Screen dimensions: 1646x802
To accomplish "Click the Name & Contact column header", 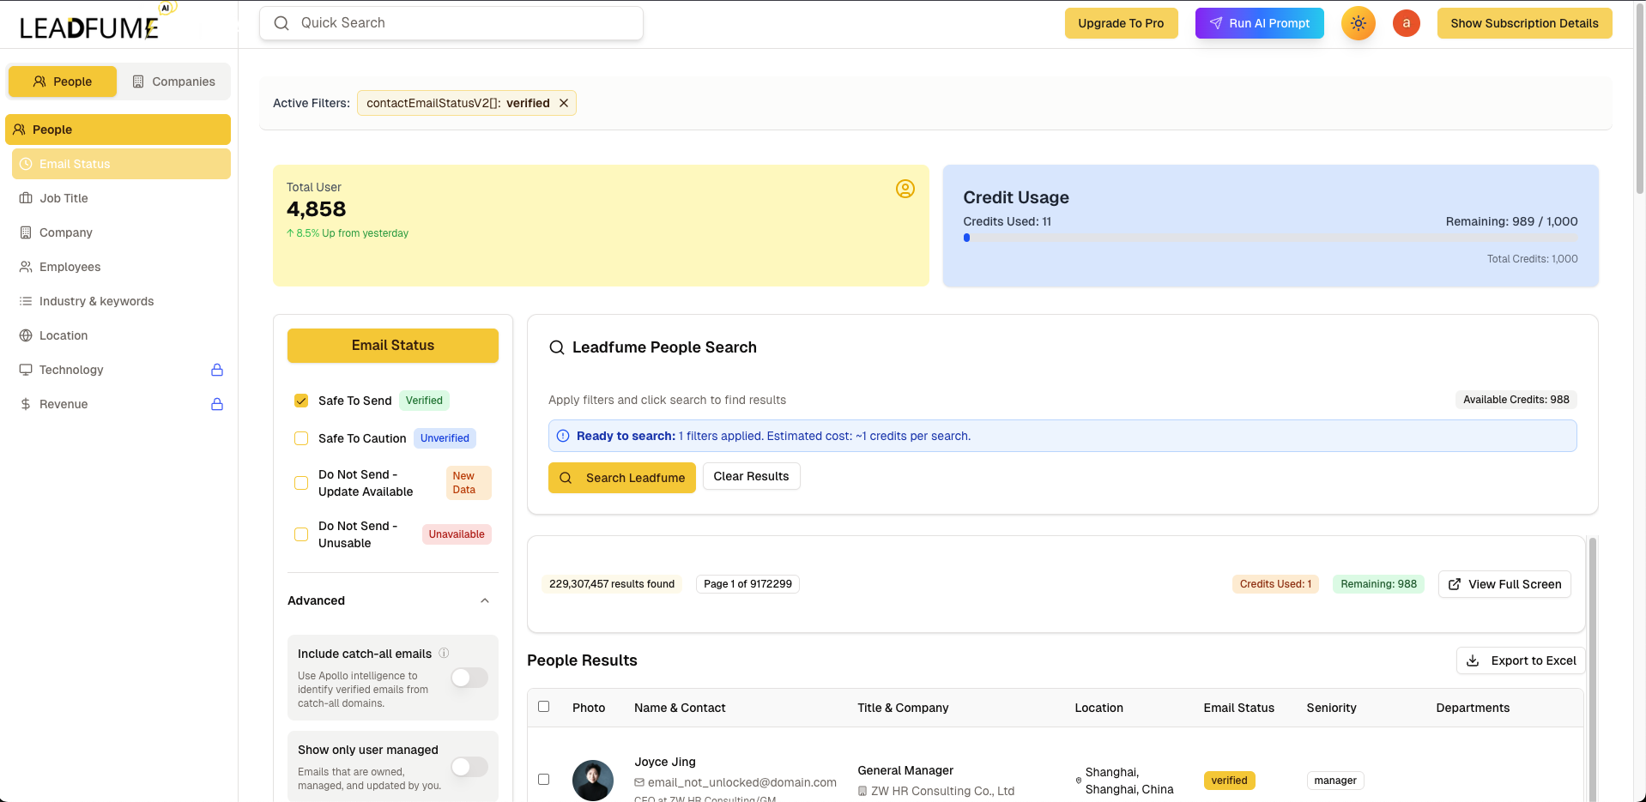I will coord(680,708).
